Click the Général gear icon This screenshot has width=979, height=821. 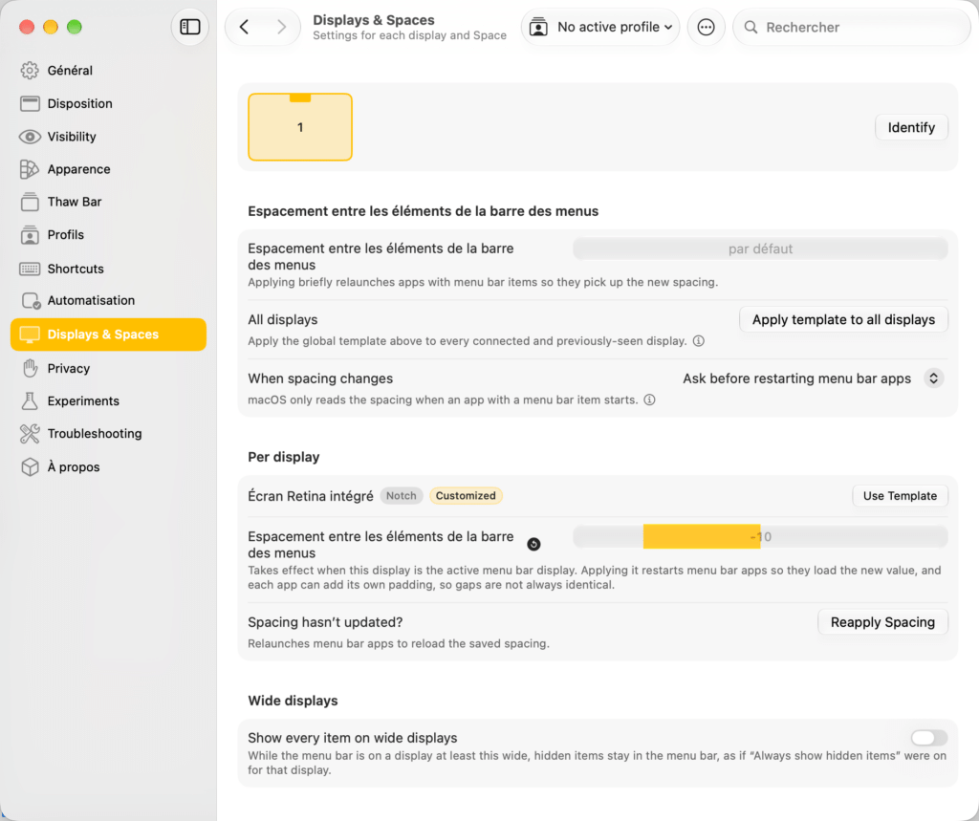pyautogui.click(x=30, y=71)
